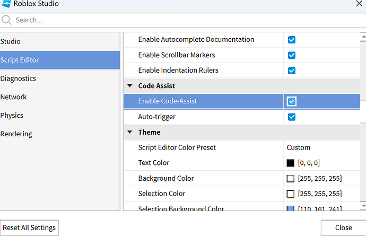Click the Code Assist section header text
366x237 pixels.
pos(156,86)
